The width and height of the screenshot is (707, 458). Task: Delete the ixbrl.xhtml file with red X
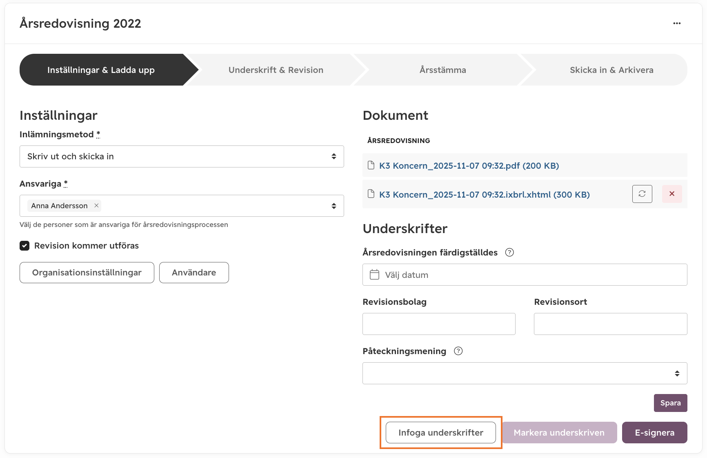[672, 194]
